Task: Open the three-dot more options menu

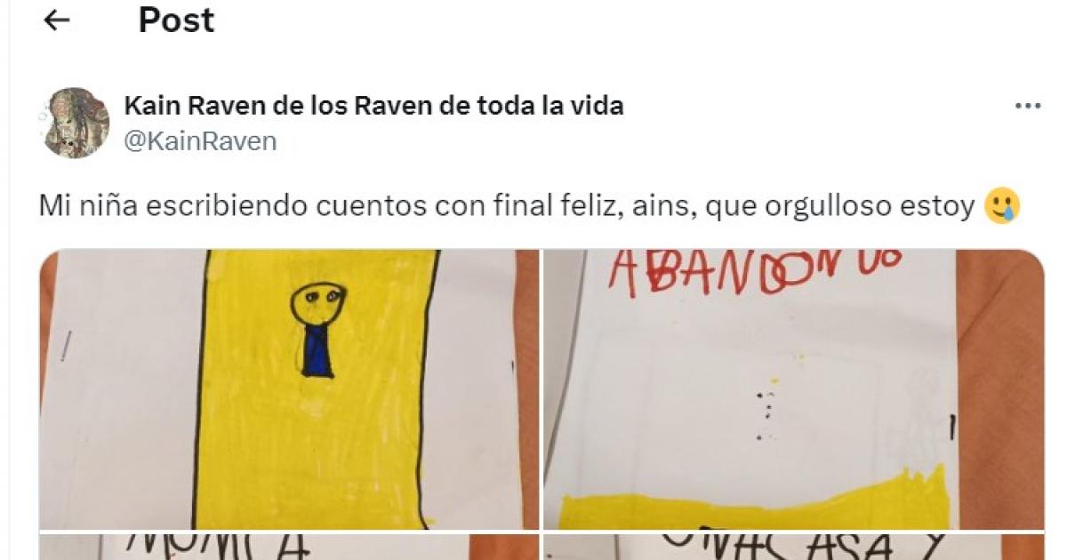Action: pos(1027,106)
